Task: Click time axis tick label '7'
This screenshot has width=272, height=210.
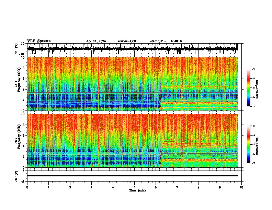Action: point(177,187)
